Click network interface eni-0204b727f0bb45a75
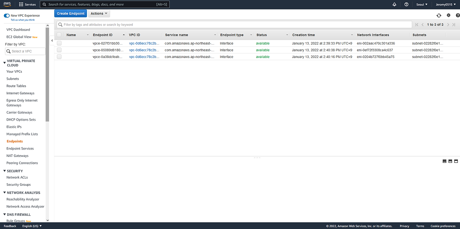The image size is (460, 229). [x=376, y=57]
